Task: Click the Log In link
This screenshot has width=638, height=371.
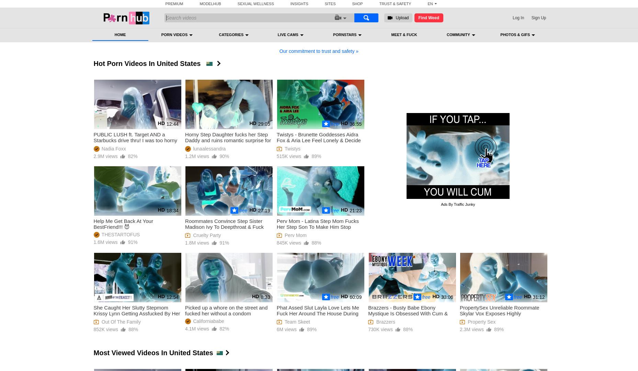Action: [518, 18]
